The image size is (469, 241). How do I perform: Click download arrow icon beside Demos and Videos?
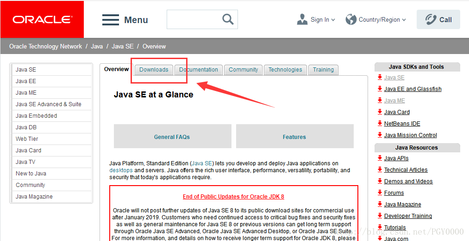tap(380, 181)
